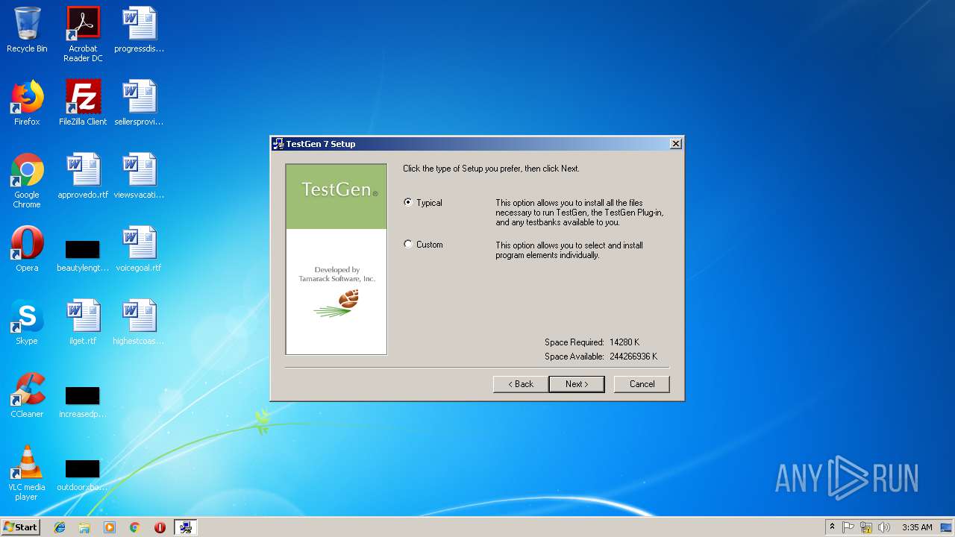Image resolution: width=955 pixels, height=537 pixels.
Task: Open Chrome from the taskbar
Action: click(134, 527)
